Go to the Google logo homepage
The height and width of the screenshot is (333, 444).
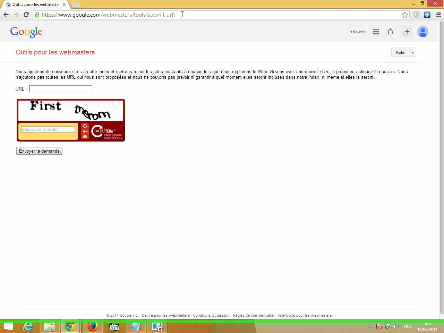pyautogui.click(x=26, y=32)
